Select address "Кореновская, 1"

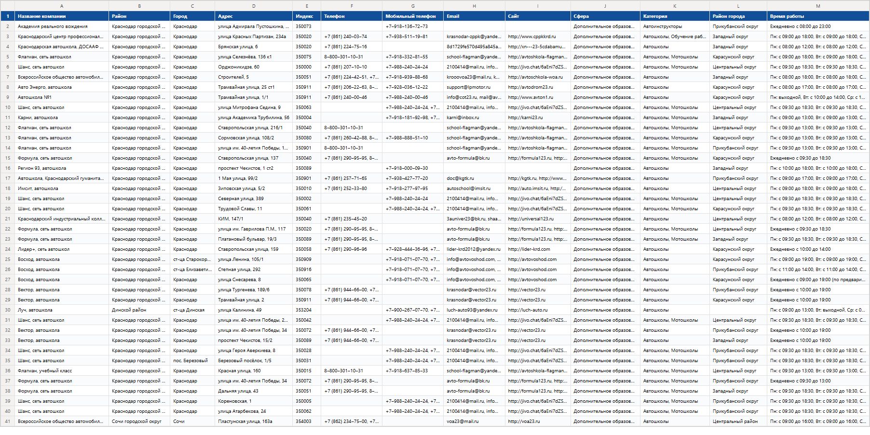[x=254, y=401]
